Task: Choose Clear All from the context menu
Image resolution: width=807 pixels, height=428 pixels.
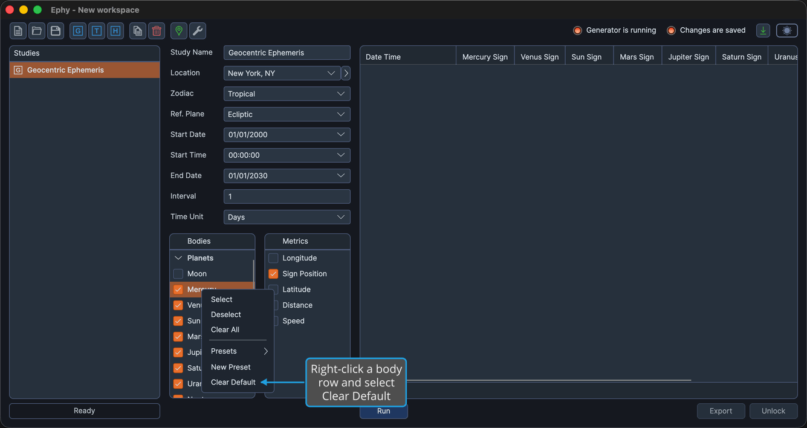Action: 238,329
